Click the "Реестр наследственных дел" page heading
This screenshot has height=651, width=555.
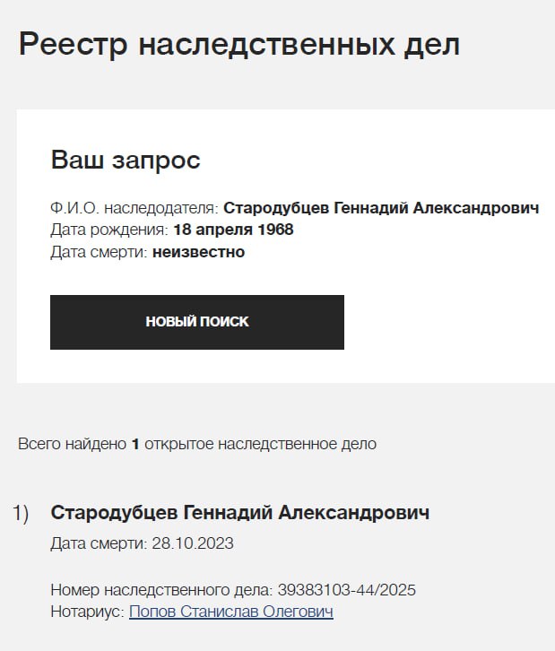[239, 44]
